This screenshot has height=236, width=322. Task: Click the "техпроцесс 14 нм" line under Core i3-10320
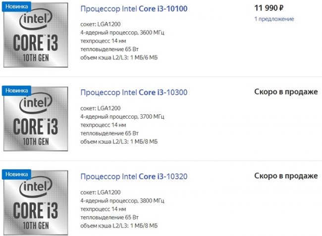[x=103, y=208]
